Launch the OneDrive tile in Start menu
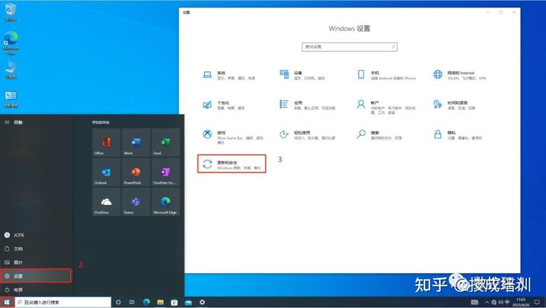This screenshot has width=546, height=308. [106, 201]
